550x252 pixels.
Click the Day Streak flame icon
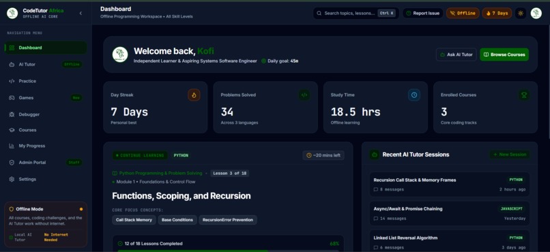click(x=194, y=95)
